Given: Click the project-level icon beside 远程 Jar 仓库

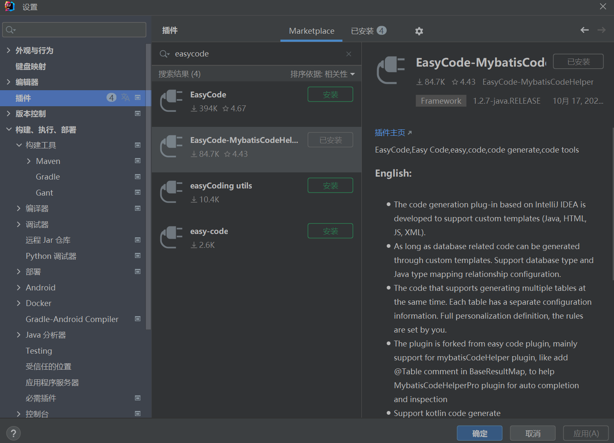Looking at the screenshot, I should pos(137,240).
